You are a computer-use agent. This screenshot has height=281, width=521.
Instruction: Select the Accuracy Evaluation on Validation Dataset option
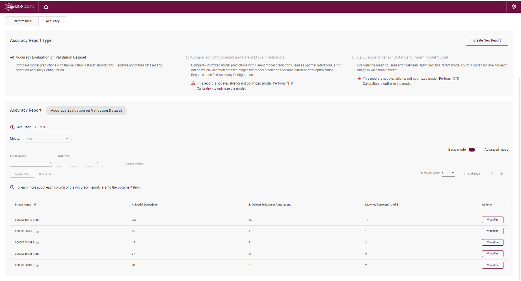12,57
